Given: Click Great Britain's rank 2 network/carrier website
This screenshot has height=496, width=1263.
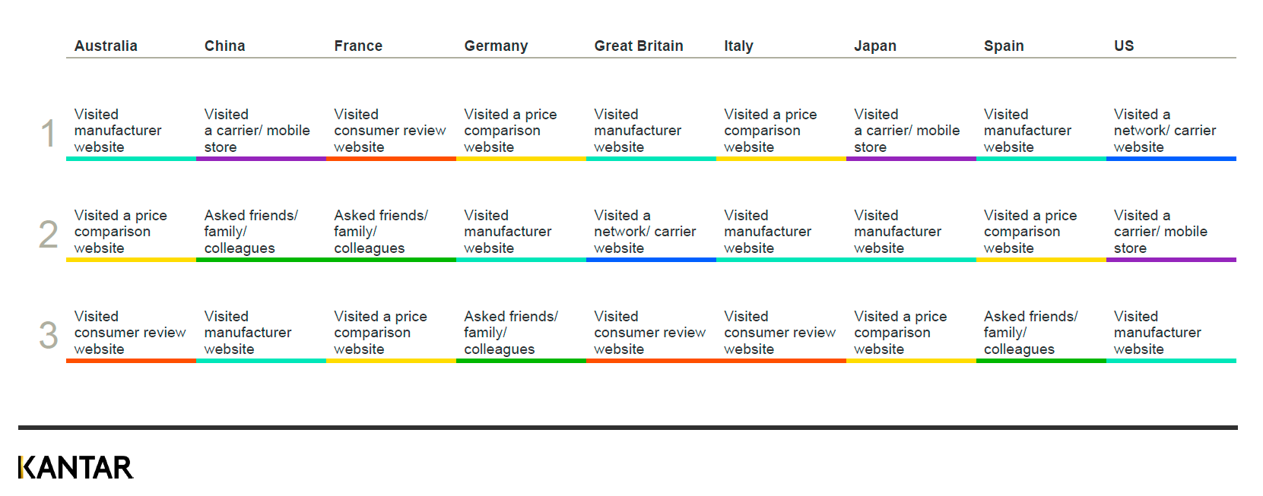Looking at the screenshot, I should pyautogui.click(x=644, y=232).
